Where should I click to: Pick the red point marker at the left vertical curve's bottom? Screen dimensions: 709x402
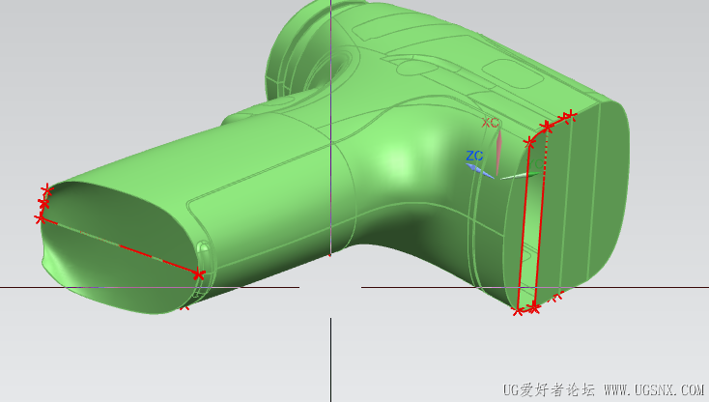(518, 311)
